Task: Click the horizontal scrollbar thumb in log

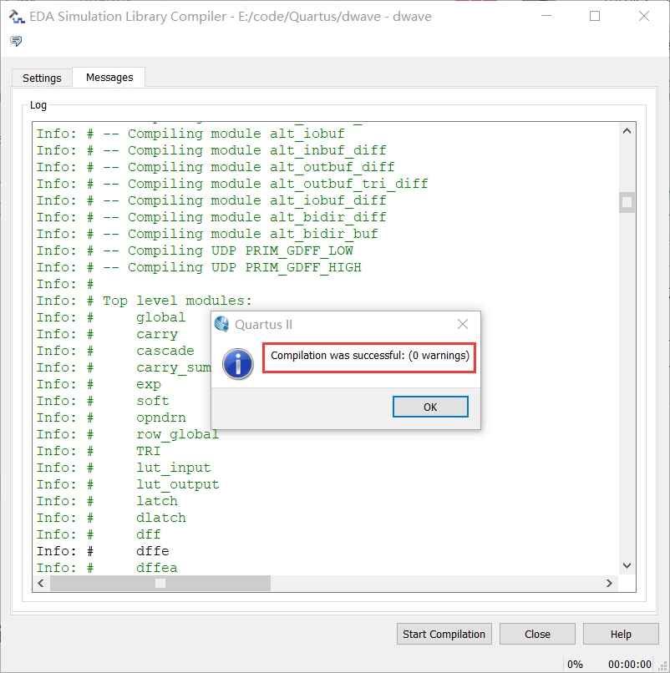Action: tap(160, 583)
